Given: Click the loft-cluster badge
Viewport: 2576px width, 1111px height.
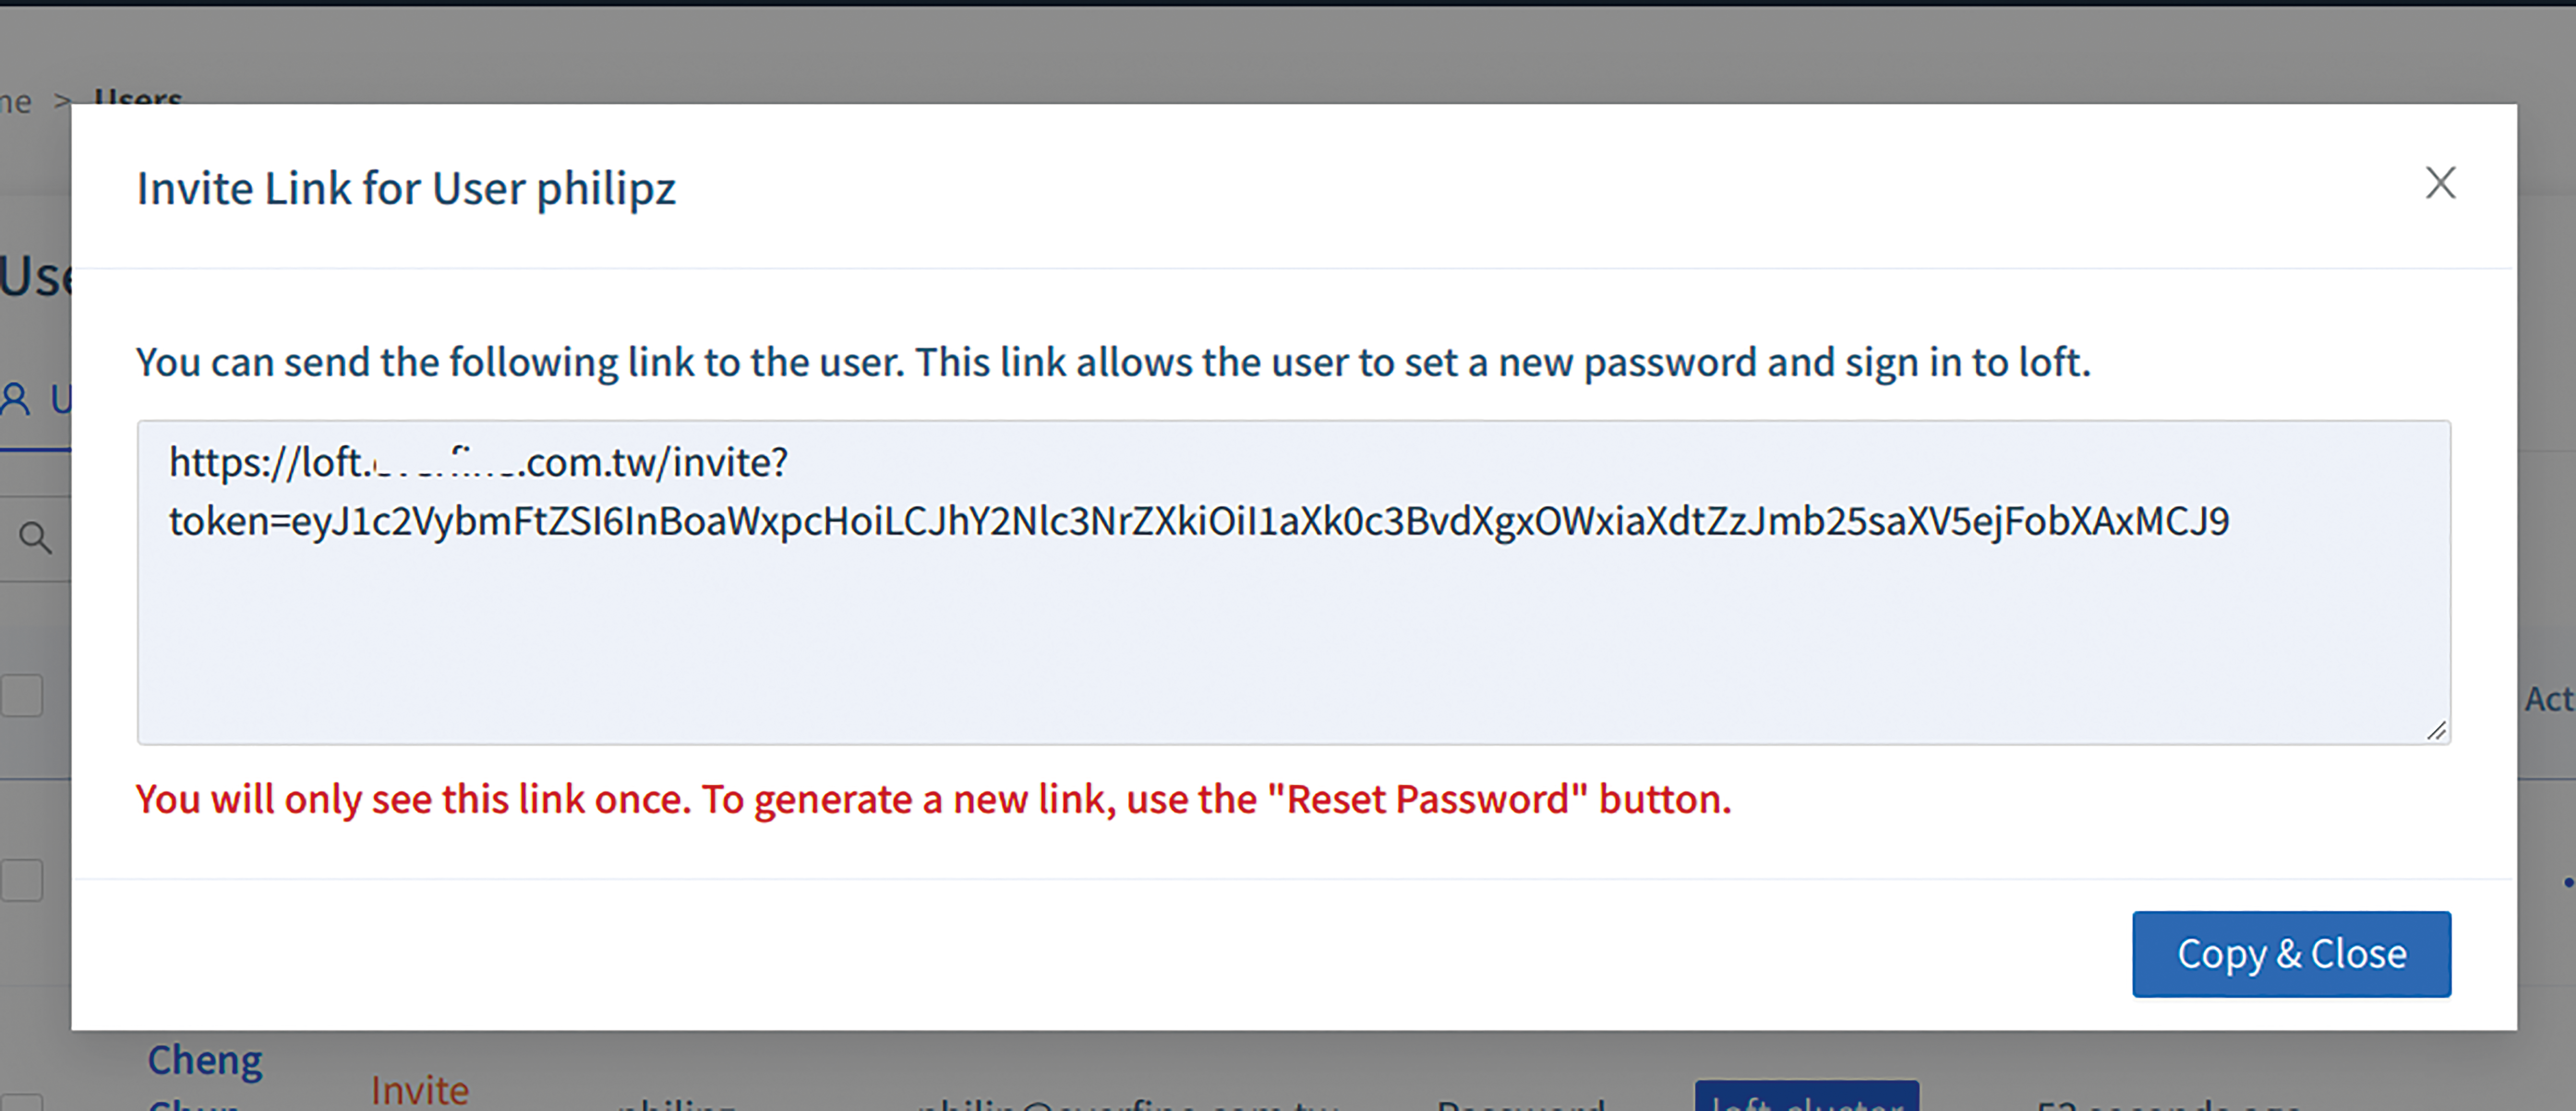Looking at the screenshot, I should pyautogui.click(x=1806, y=1096).
